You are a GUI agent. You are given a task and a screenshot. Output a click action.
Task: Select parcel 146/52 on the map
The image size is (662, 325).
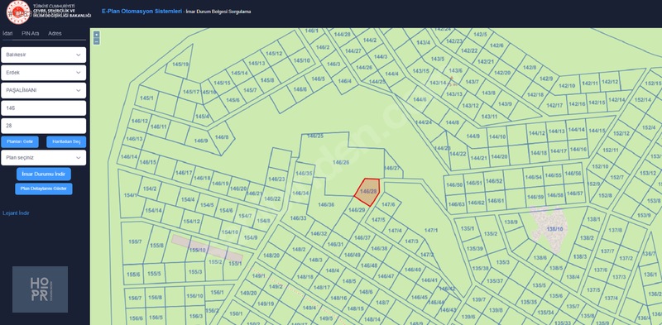point(494,181)
